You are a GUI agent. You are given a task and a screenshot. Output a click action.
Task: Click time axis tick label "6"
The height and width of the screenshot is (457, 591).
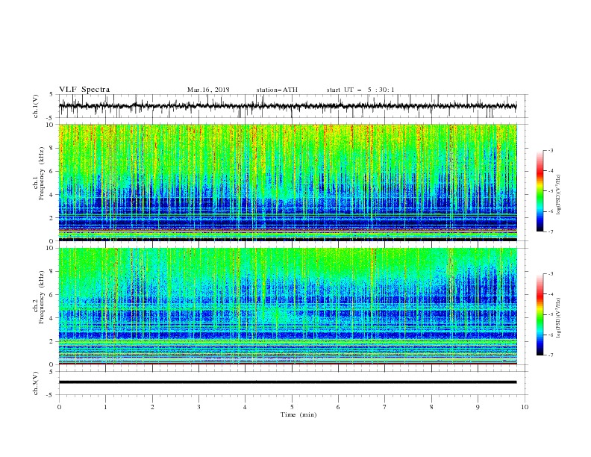click(x=338, y=407)
